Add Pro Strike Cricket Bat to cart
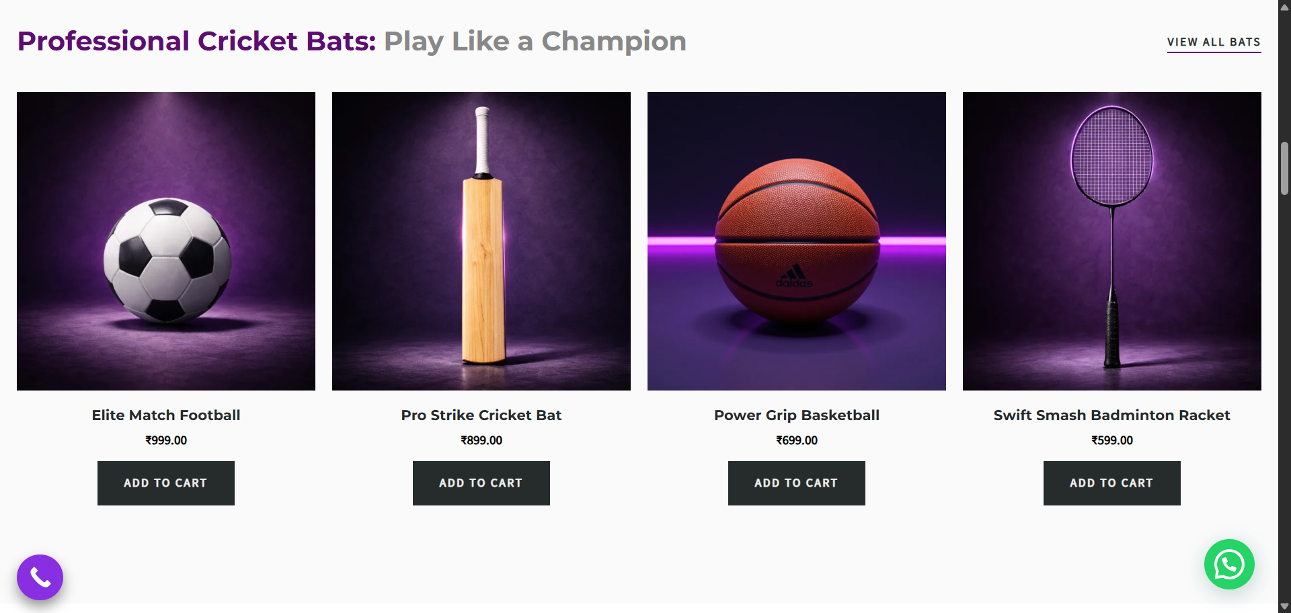The height and width of the screenshot is (613, 1291). (x=481, y=483)
